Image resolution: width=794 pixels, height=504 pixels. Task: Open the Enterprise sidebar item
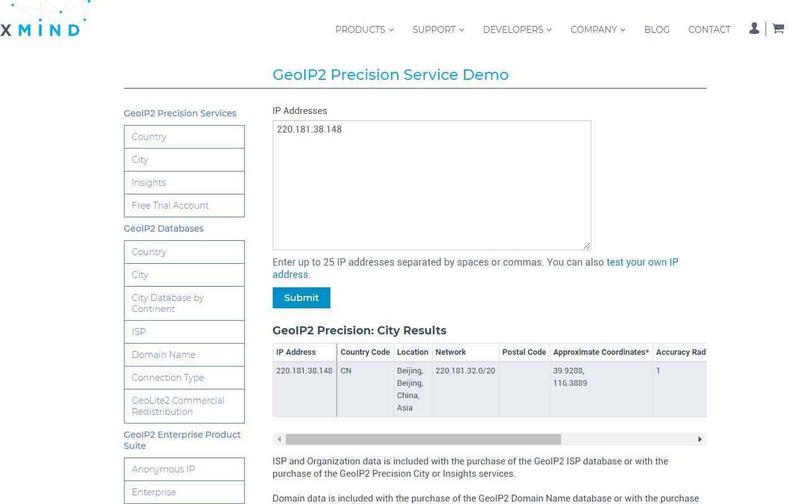click(x=184, y=492)
